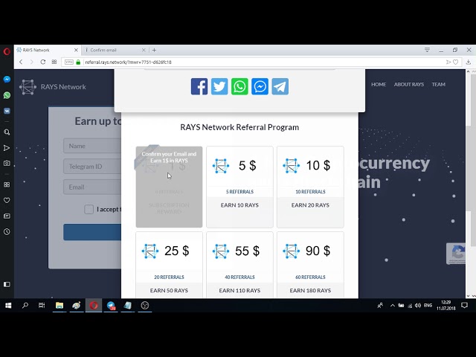476x357 pixels.
Task: Open Task View on taskbar
Action: coord(42,306)
